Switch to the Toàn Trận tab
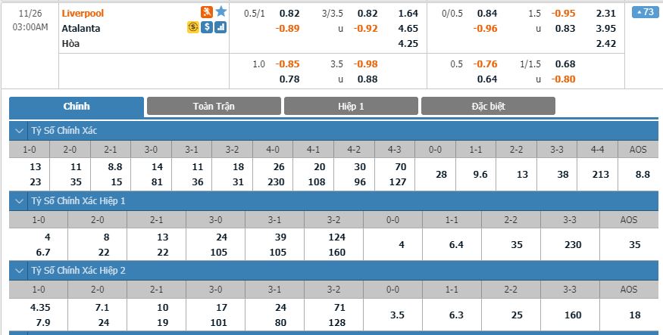This screenshot has width=663, height=335. click(214, 107)
